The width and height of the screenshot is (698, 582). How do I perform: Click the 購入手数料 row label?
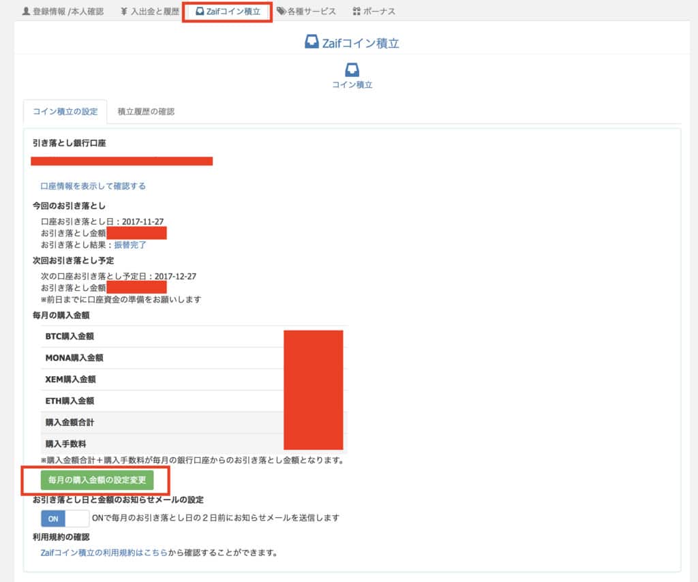[65, 444]
